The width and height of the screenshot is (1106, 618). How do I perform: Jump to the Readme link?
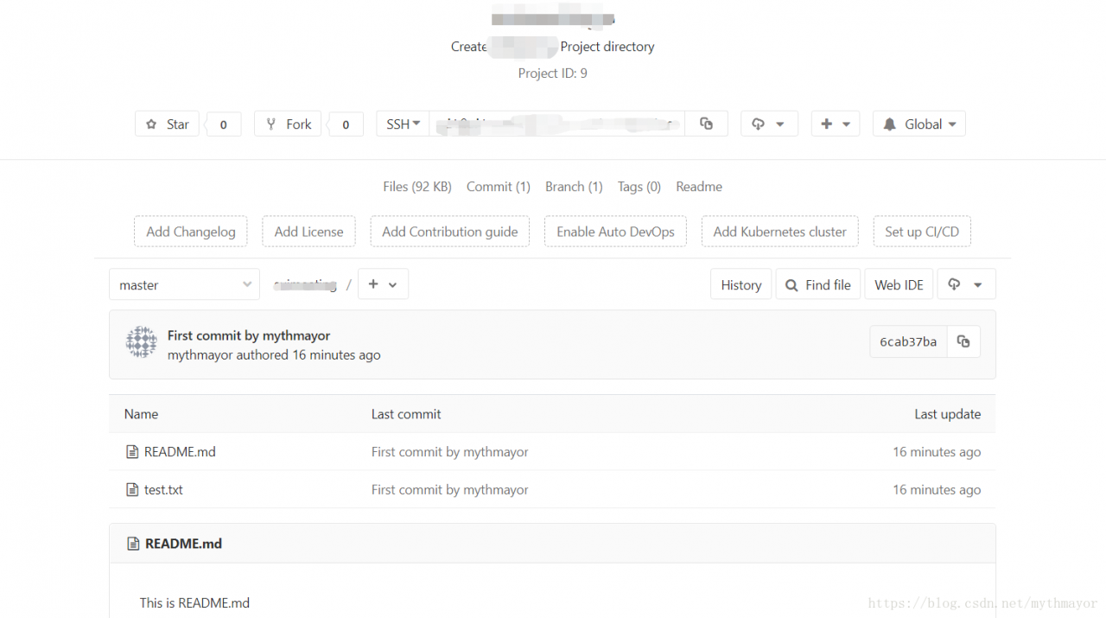699,187
